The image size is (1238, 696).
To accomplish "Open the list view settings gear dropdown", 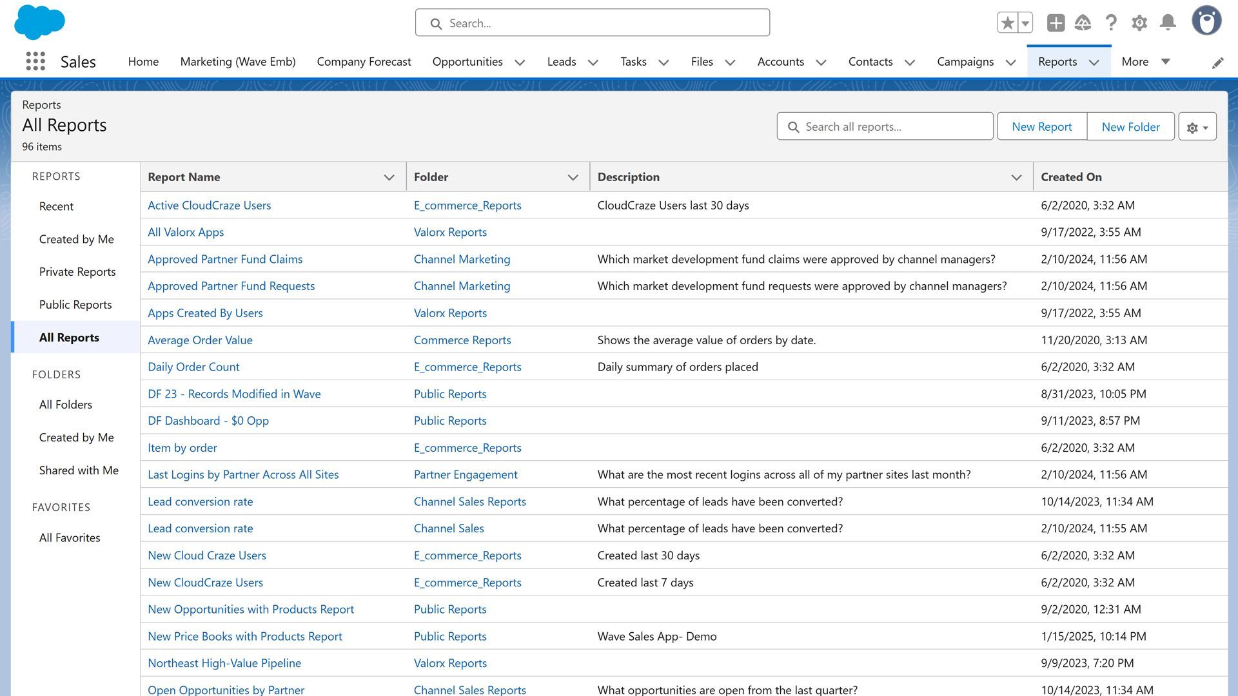I will click(x=1197, y=126).
